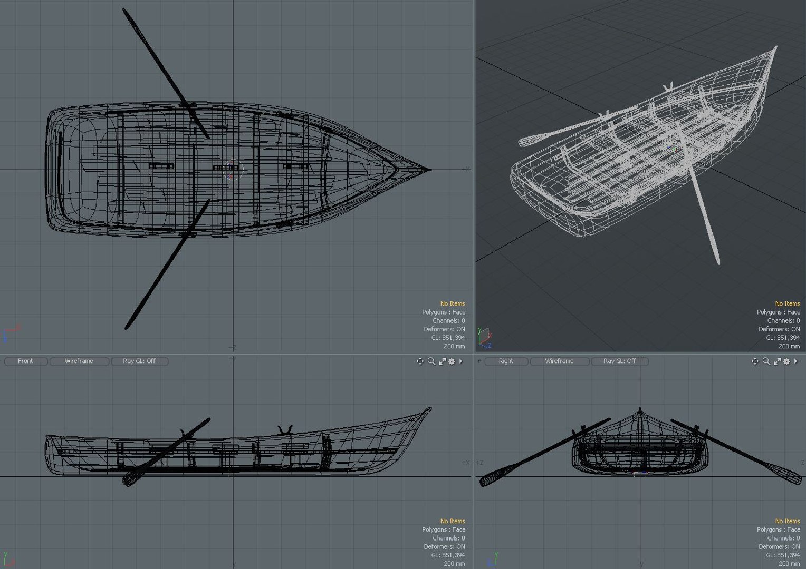Click the 200 mm grid size in the Front viewport
The width and height of the screenshot is (806, 569).
(454, 564)
